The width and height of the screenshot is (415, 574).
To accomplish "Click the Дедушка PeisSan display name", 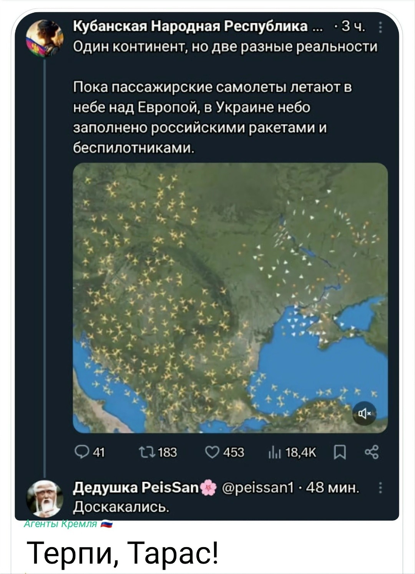I will point(136,488).
